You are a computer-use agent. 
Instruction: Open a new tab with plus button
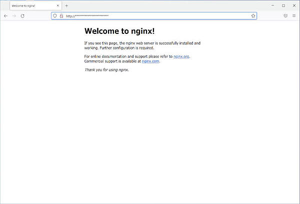(x=66, y=5)
